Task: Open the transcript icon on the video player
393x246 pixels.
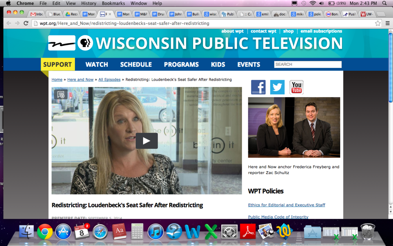Action: click(x=61, y=95)
